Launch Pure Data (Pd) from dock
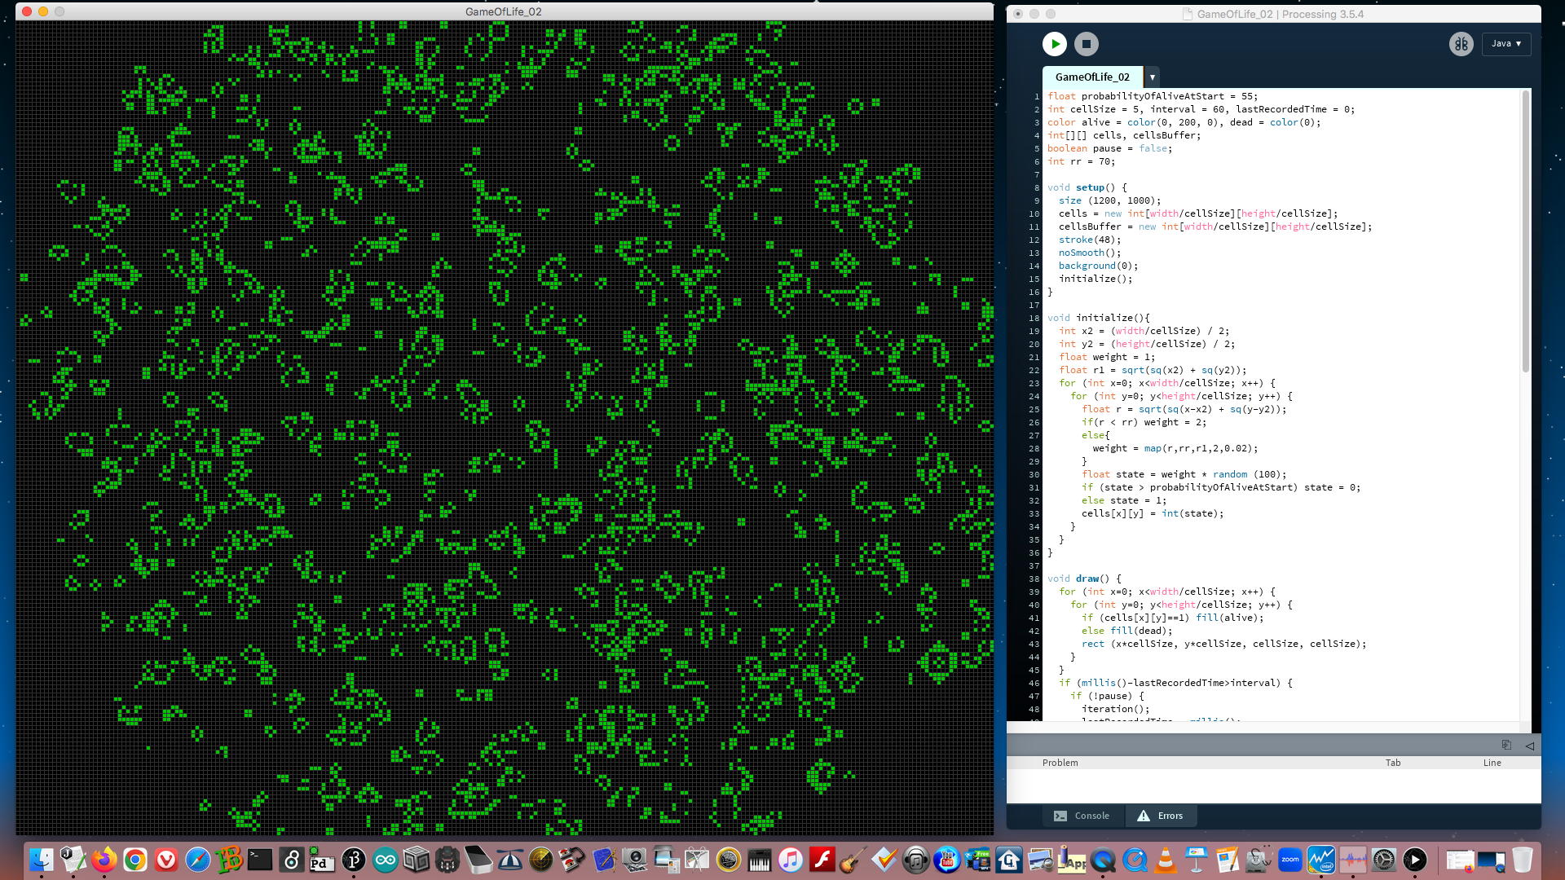 point(322,860)
